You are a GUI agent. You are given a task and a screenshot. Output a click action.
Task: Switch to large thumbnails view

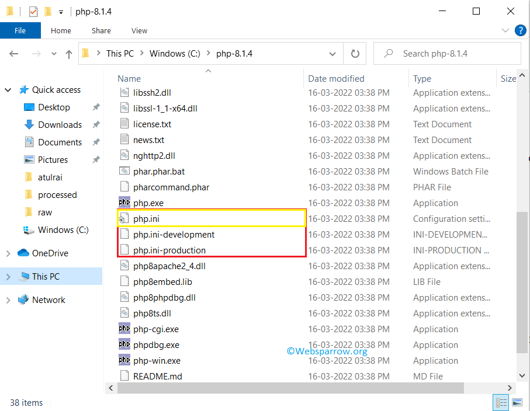517,403
